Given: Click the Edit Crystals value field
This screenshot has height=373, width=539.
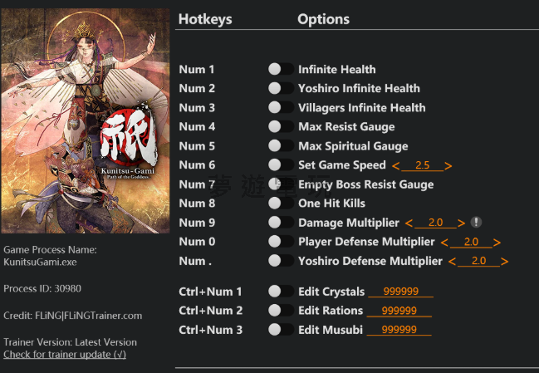Looking at the screenshot, I should click(x=401, y=292).
